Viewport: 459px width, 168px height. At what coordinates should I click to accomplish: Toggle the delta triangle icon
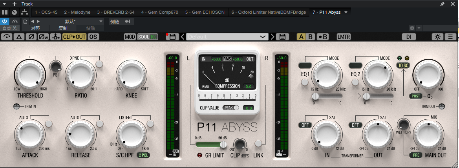19,37
